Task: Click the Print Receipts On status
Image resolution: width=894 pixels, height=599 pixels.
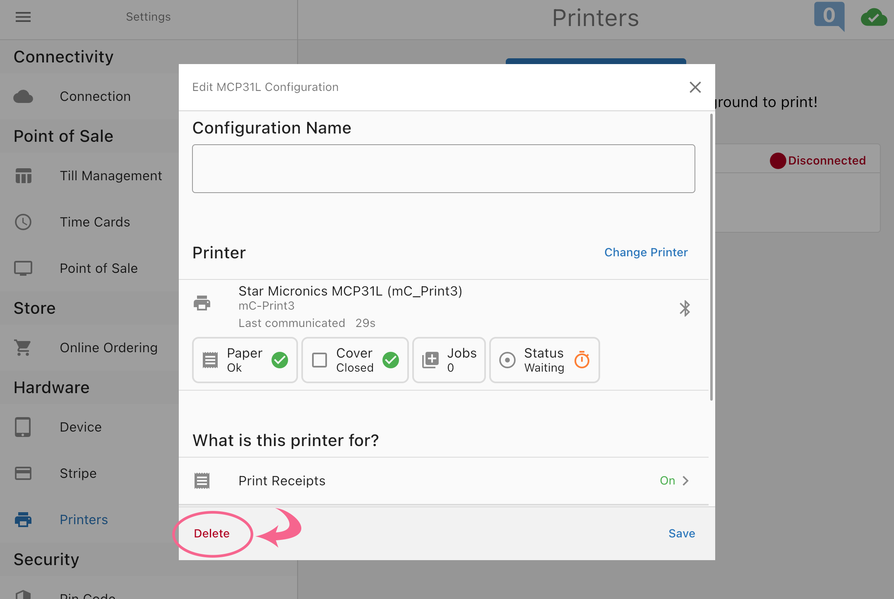Action: 667,481
